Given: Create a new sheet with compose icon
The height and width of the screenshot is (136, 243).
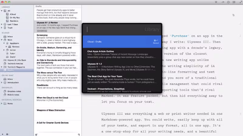Looking at the screenshot, I should [x=36, y=134].
